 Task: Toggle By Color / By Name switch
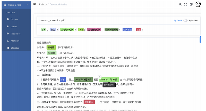[x=185, y=20]
